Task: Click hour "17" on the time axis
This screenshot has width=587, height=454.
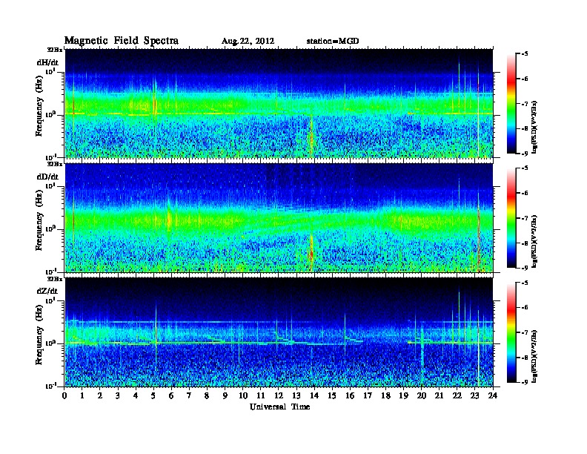Action: click(x=368, y=395)
